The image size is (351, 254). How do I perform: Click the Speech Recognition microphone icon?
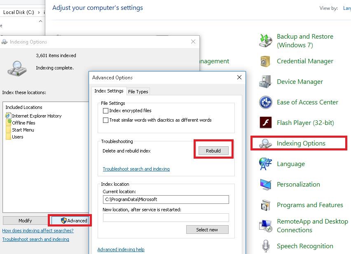click(x=265, y=246)
